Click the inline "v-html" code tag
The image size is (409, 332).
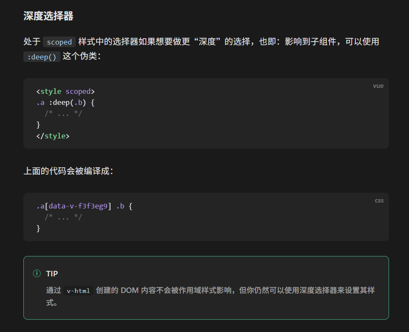tap(78, 291)
